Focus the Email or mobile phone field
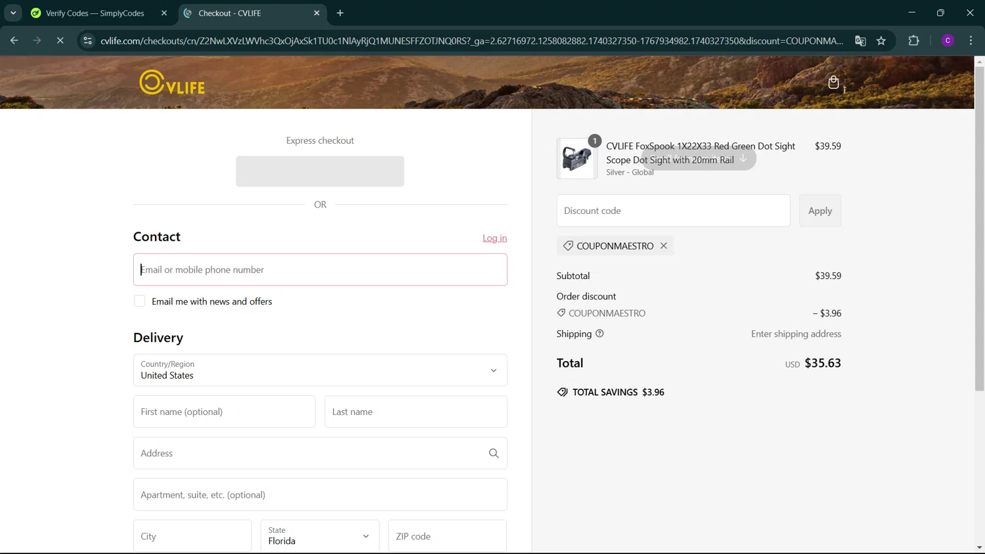985x554 pixels. [x=320, y=270]
